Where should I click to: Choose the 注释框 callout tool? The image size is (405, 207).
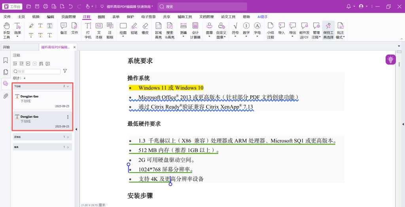pos(110,30)
